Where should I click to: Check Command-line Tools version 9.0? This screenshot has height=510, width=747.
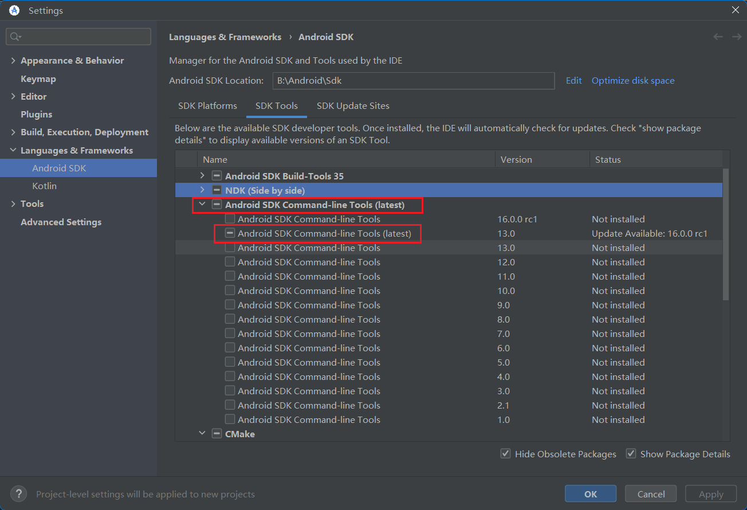tap(230, 305)
